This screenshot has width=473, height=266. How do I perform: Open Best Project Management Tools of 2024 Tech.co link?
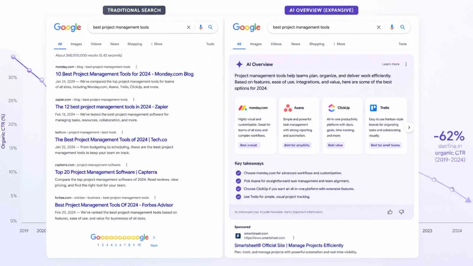coord(111,139)
